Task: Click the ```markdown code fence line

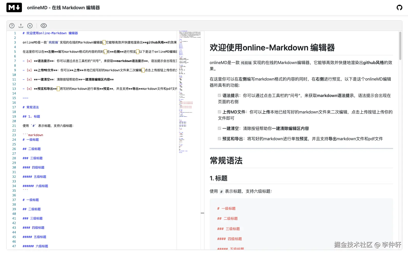Action: click(33, 135)
